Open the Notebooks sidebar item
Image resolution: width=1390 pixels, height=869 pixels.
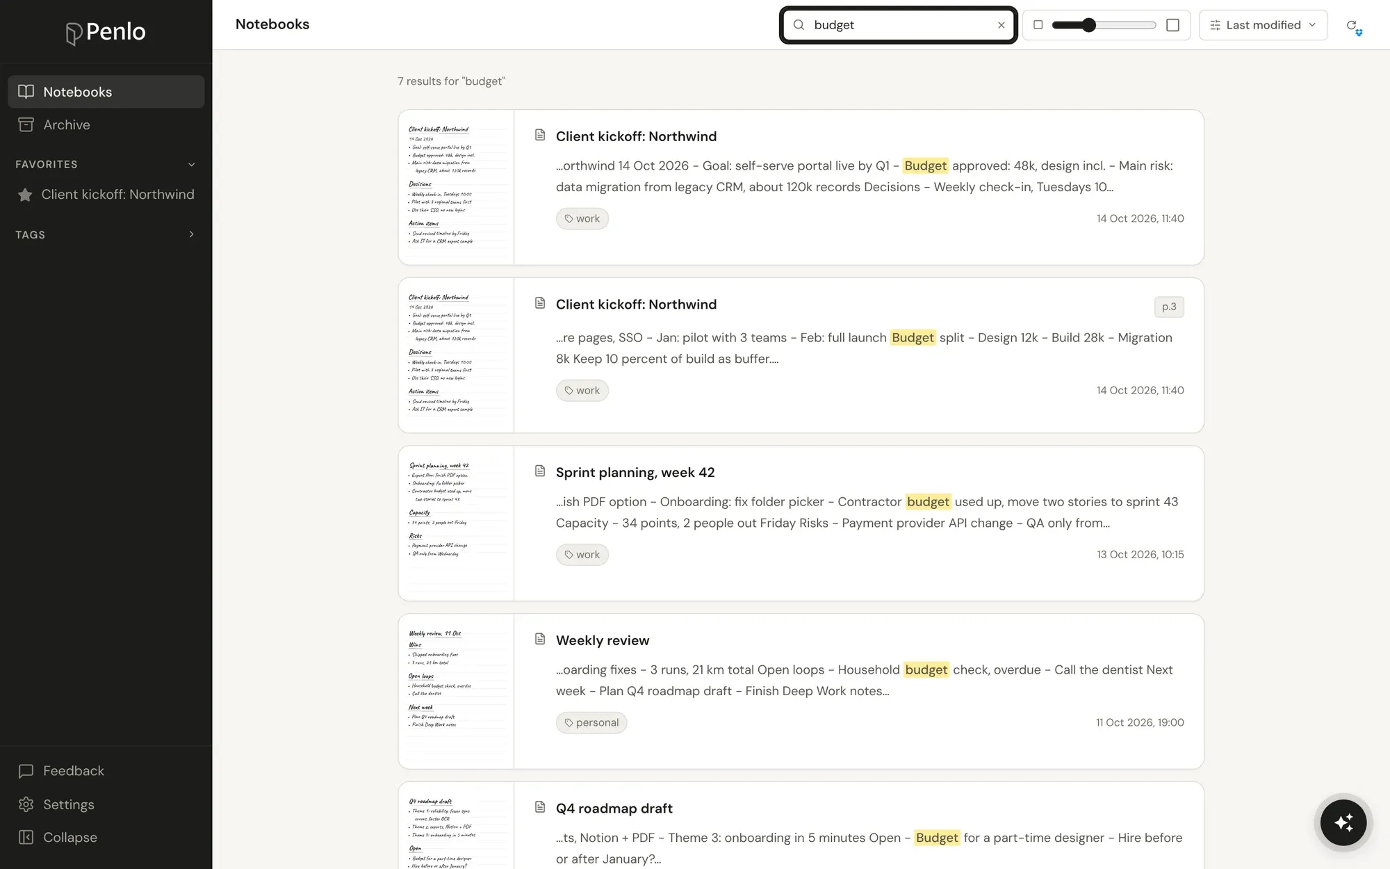click(106, 92)
